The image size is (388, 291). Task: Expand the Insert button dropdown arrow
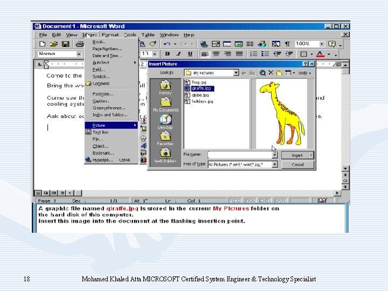point(311,155)
